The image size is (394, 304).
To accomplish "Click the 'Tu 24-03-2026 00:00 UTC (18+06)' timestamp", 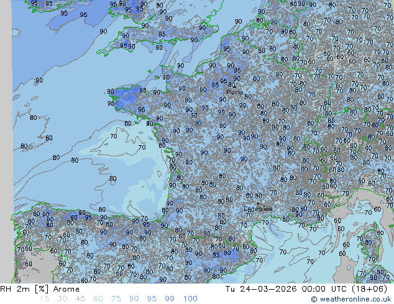I will pyautogui.click(x=306, y=289).
